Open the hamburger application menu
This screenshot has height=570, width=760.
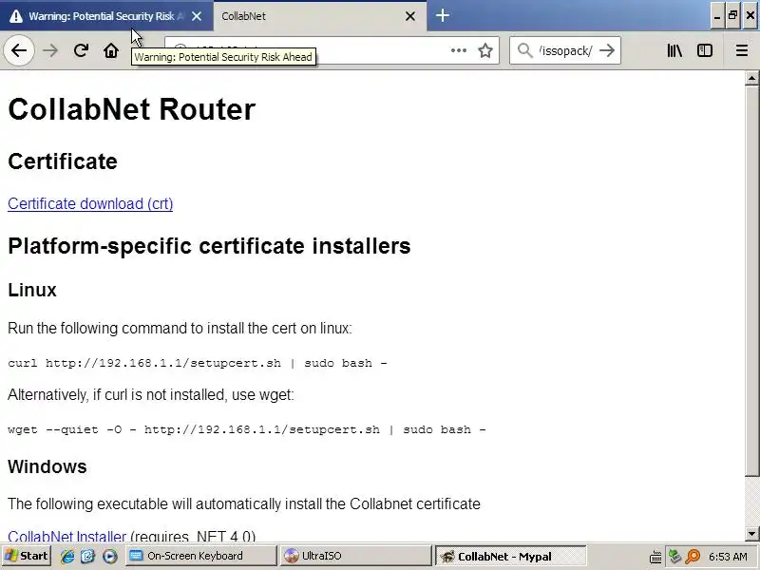coord(742,50)
